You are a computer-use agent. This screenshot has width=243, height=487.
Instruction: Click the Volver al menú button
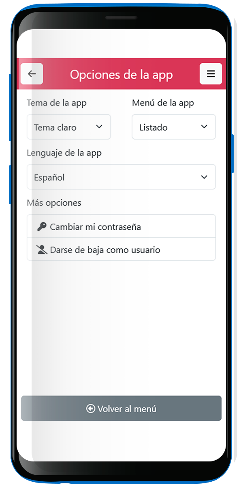pyautogui.click(x=121, y=408)
